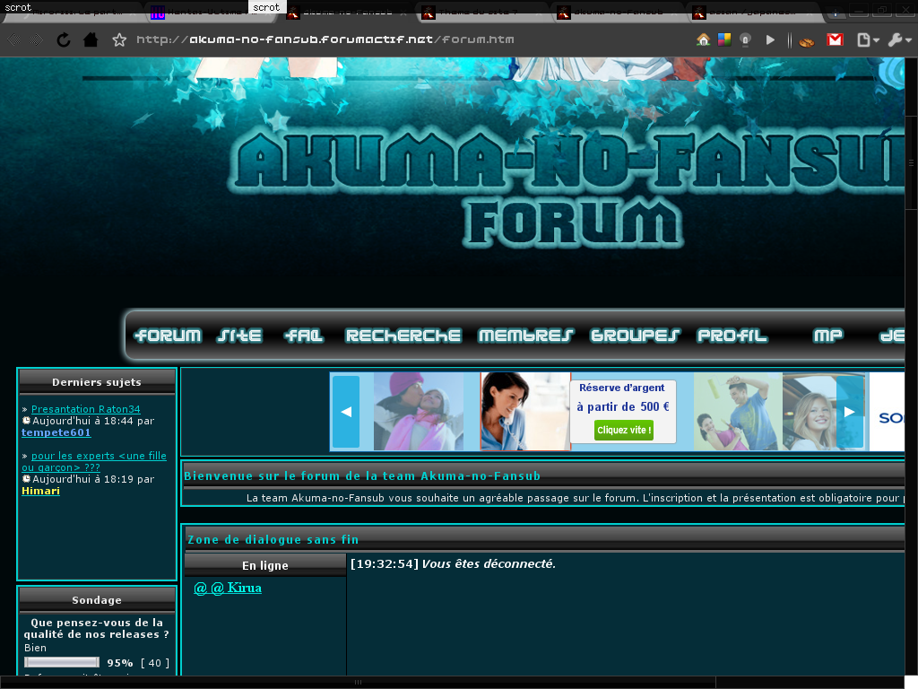Reload the current page
Viewport: 918px width, 689px height.
[64, 39]
